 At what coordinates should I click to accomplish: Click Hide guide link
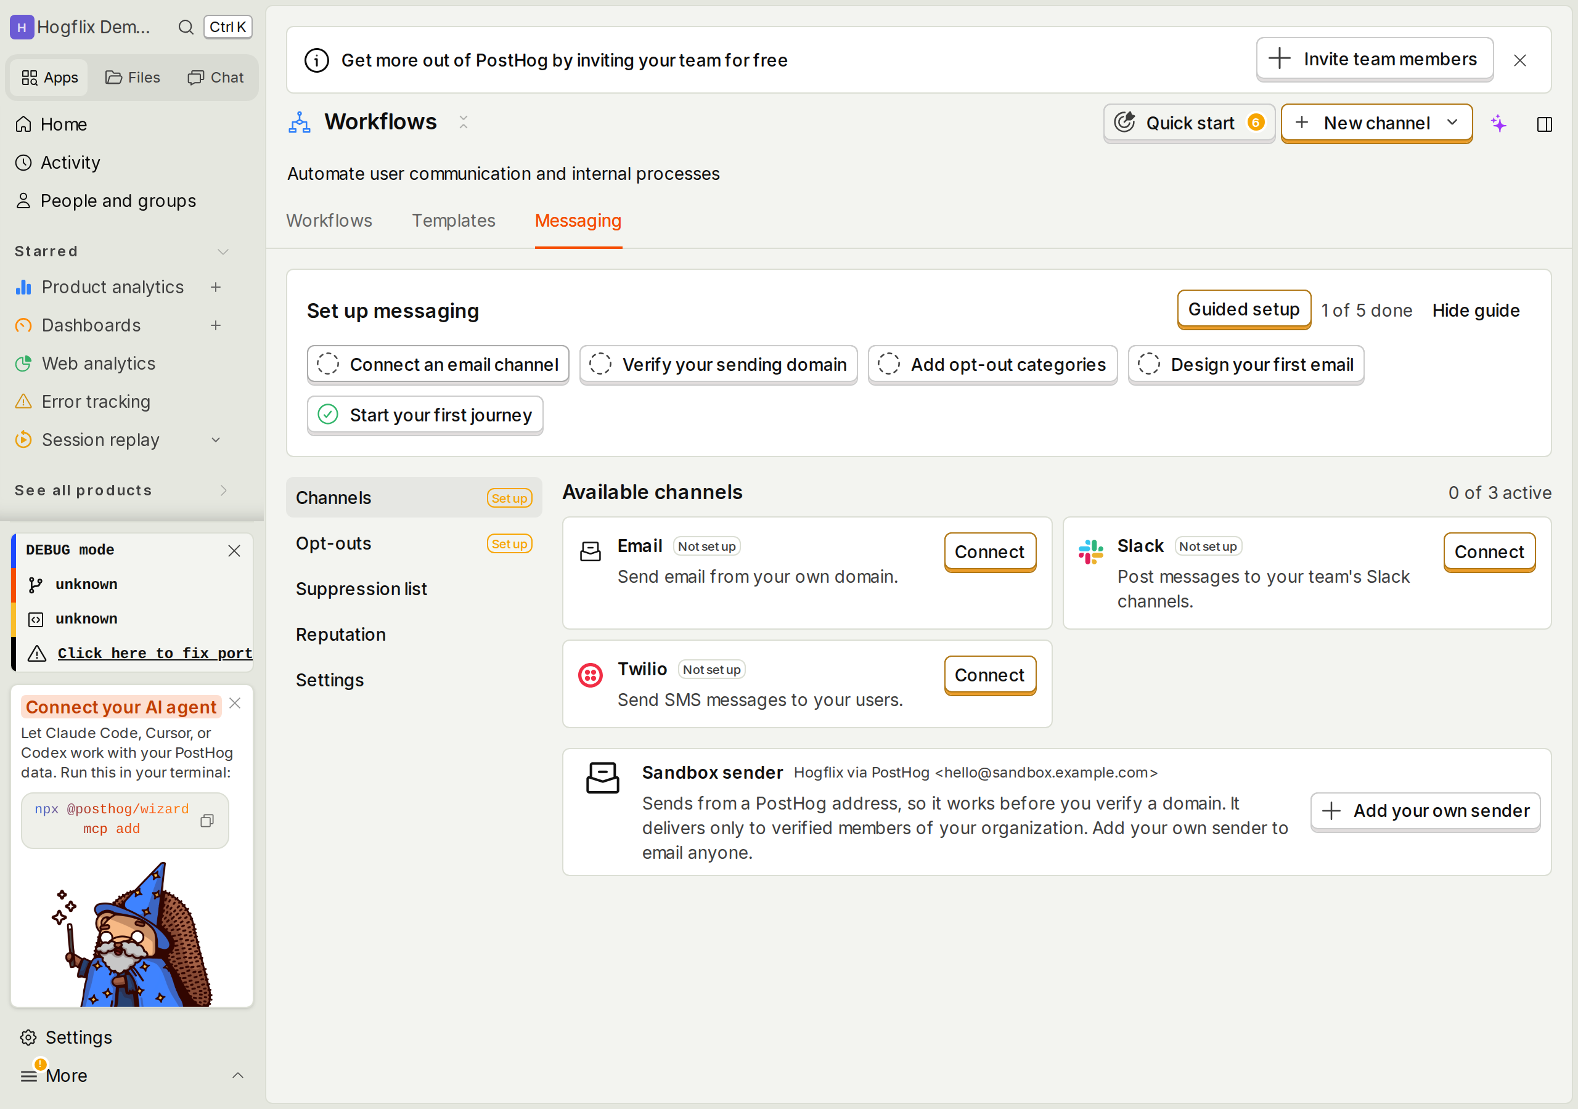point(1476,311)
